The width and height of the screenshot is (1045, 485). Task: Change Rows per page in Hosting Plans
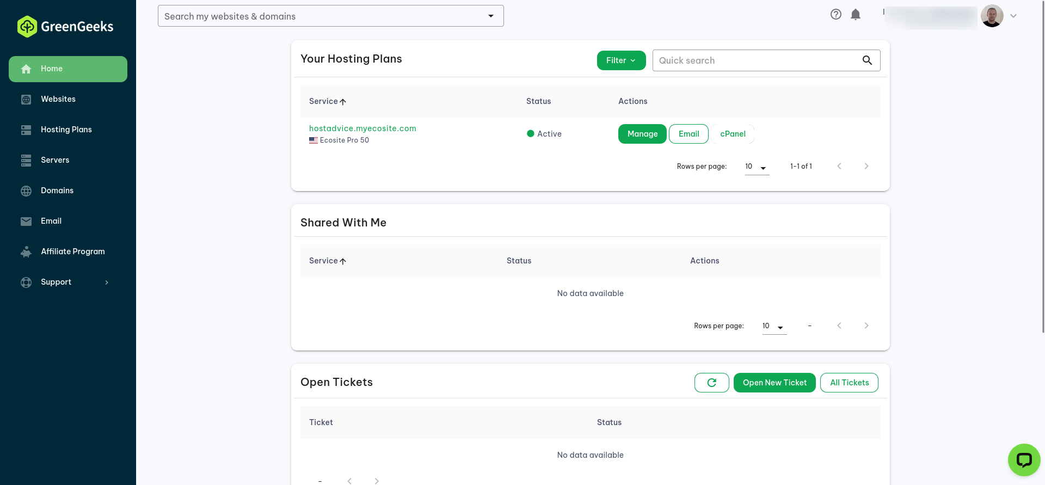pos(757,167)
